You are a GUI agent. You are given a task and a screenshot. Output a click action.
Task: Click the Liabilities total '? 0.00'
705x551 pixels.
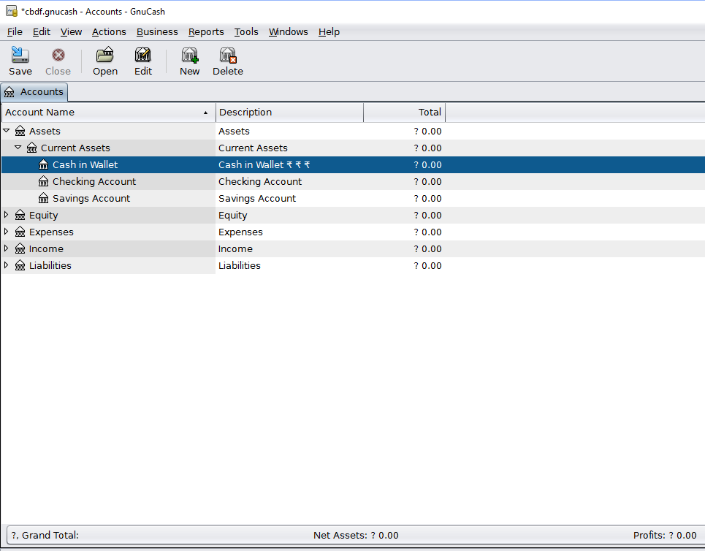click(427, 265)
